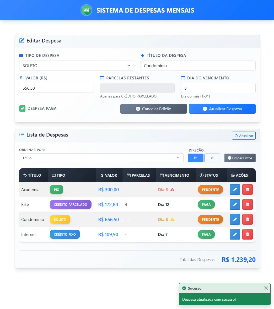The width and height of the screenshot is (274, 309).
Task: Edit the Condomínio expense row
Action: tap(235, 219)
